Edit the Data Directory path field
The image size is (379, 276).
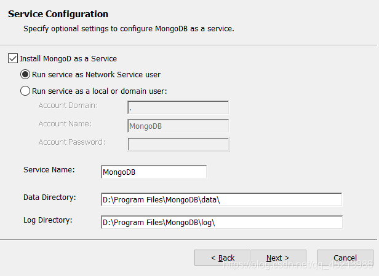(x=221, y=199)
